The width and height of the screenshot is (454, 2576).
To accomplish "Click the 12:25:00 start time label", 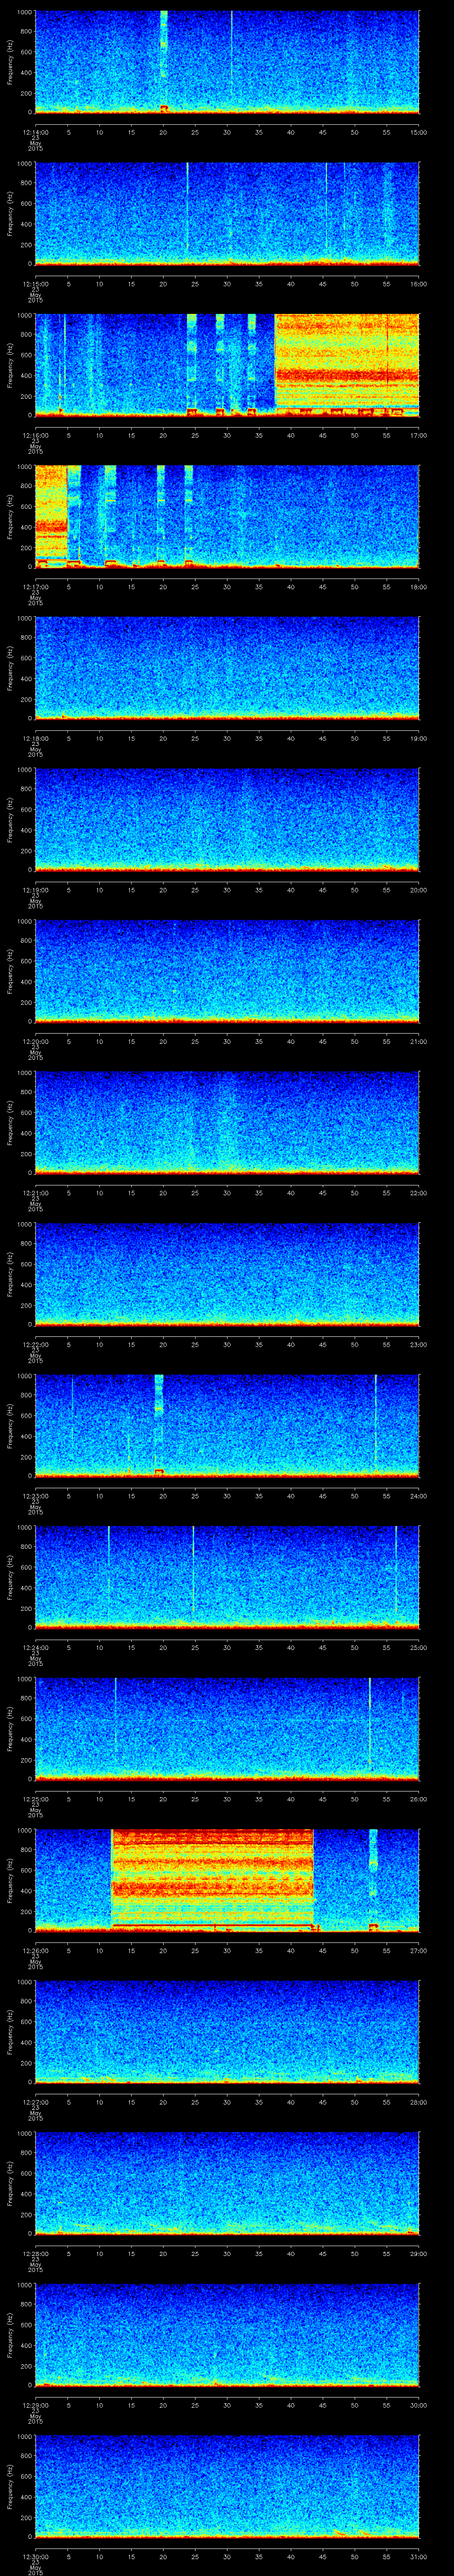I will click(36, 1799).
